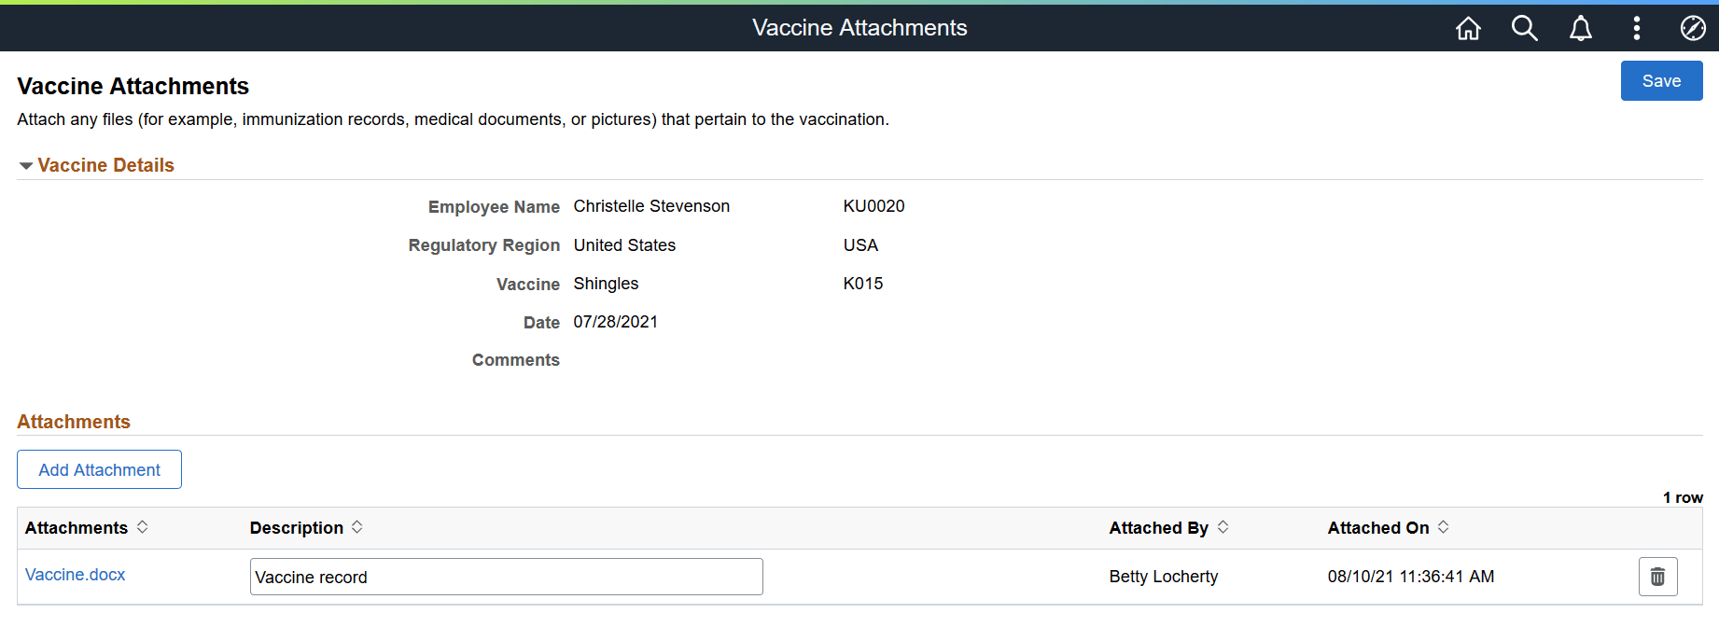Open the Actions List three-dot icon
The height and width of the screenshot is (641, 1719).
point(1636,28)
